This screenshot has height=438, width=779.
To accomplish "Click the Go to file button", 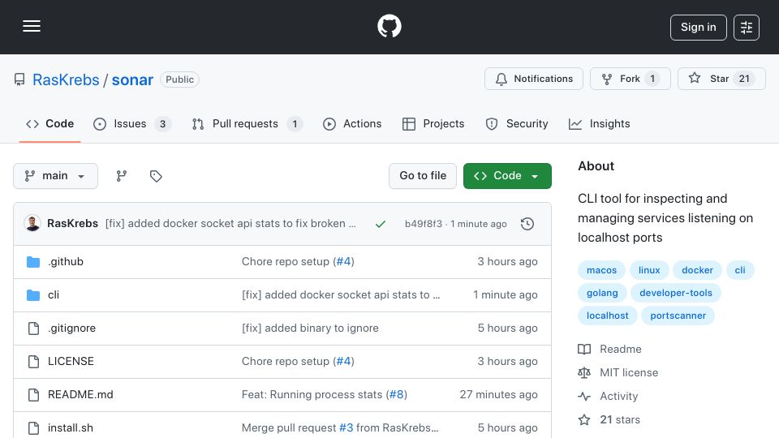I will 422,176.
